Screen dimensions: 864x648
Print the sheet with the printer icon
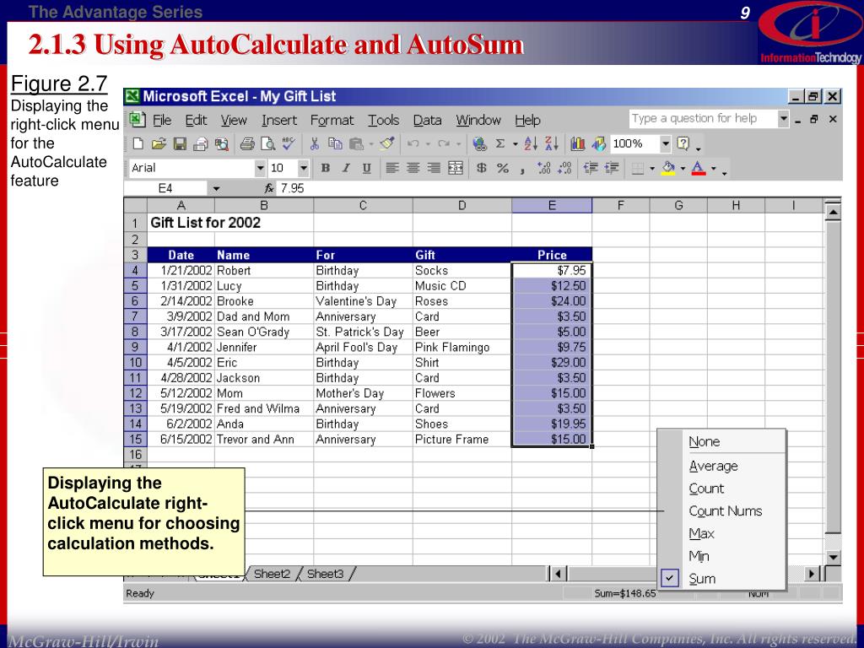[x=247, y=144]
